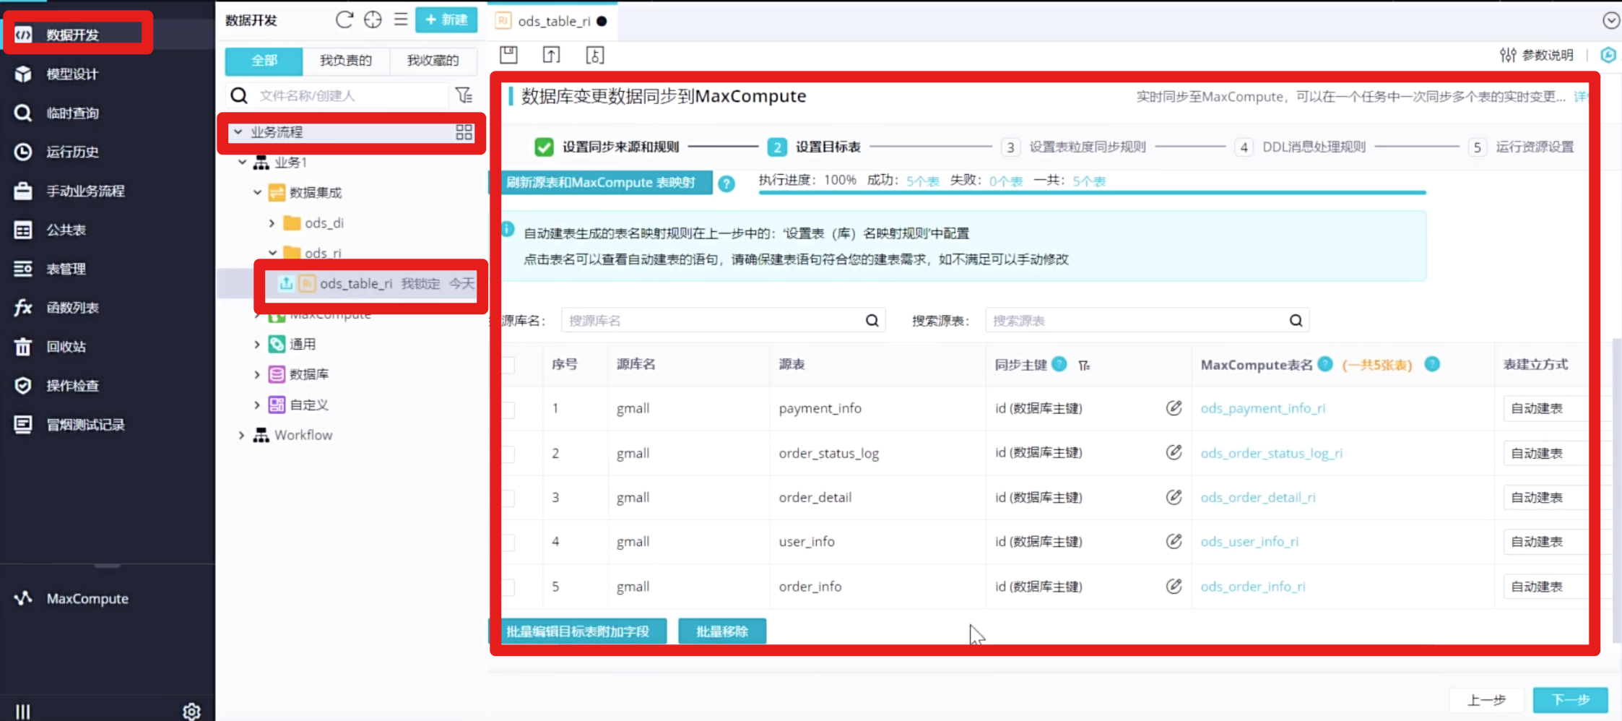Click the grid view icon in 业务流程
This screenshot has width=1622, height=721.
point(464,132)
